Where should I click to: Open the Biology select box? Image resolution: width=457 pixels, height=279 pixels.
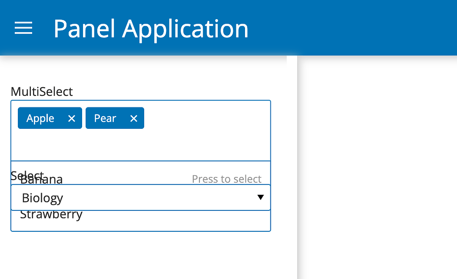[141, 197]
